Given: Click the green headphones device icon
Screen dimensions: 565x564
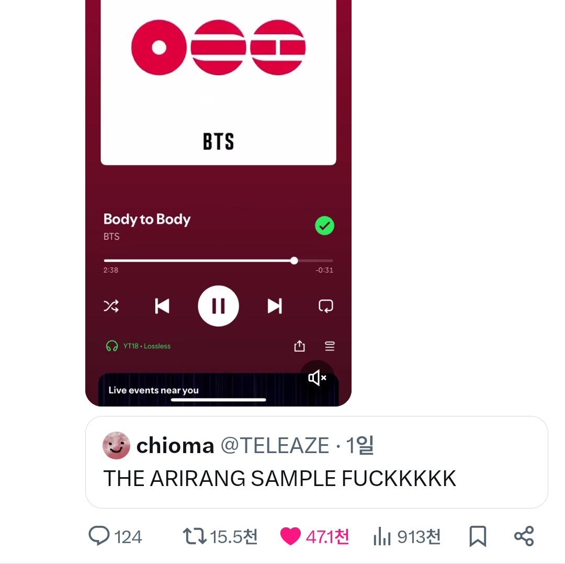Looking at the screenshot, I should 111,346.
